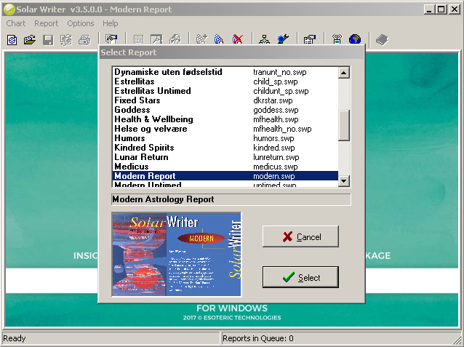Image resolution: width=464 pixels, height=347 pixels.
Task: Confirm with the Select button
Action: (x=300, y=277)
